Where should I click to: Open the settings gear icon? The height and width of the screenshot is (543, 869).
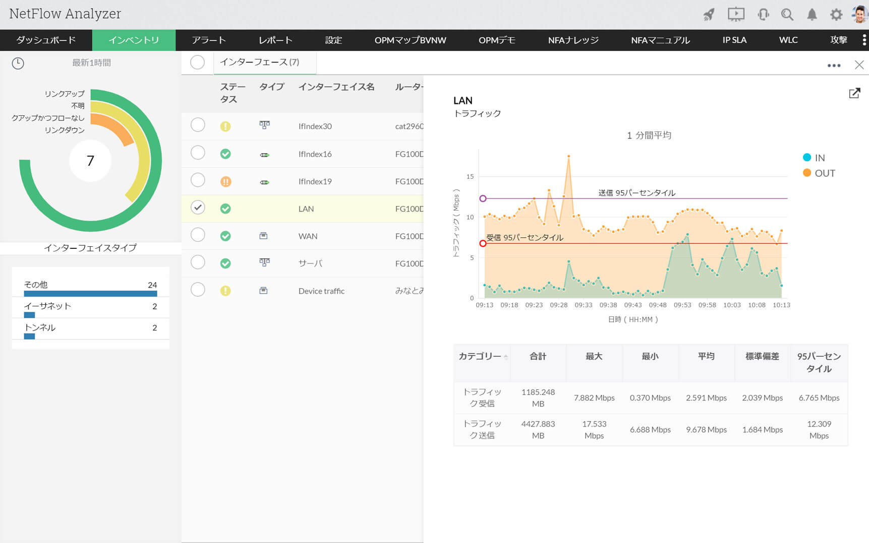click(836, 15)
